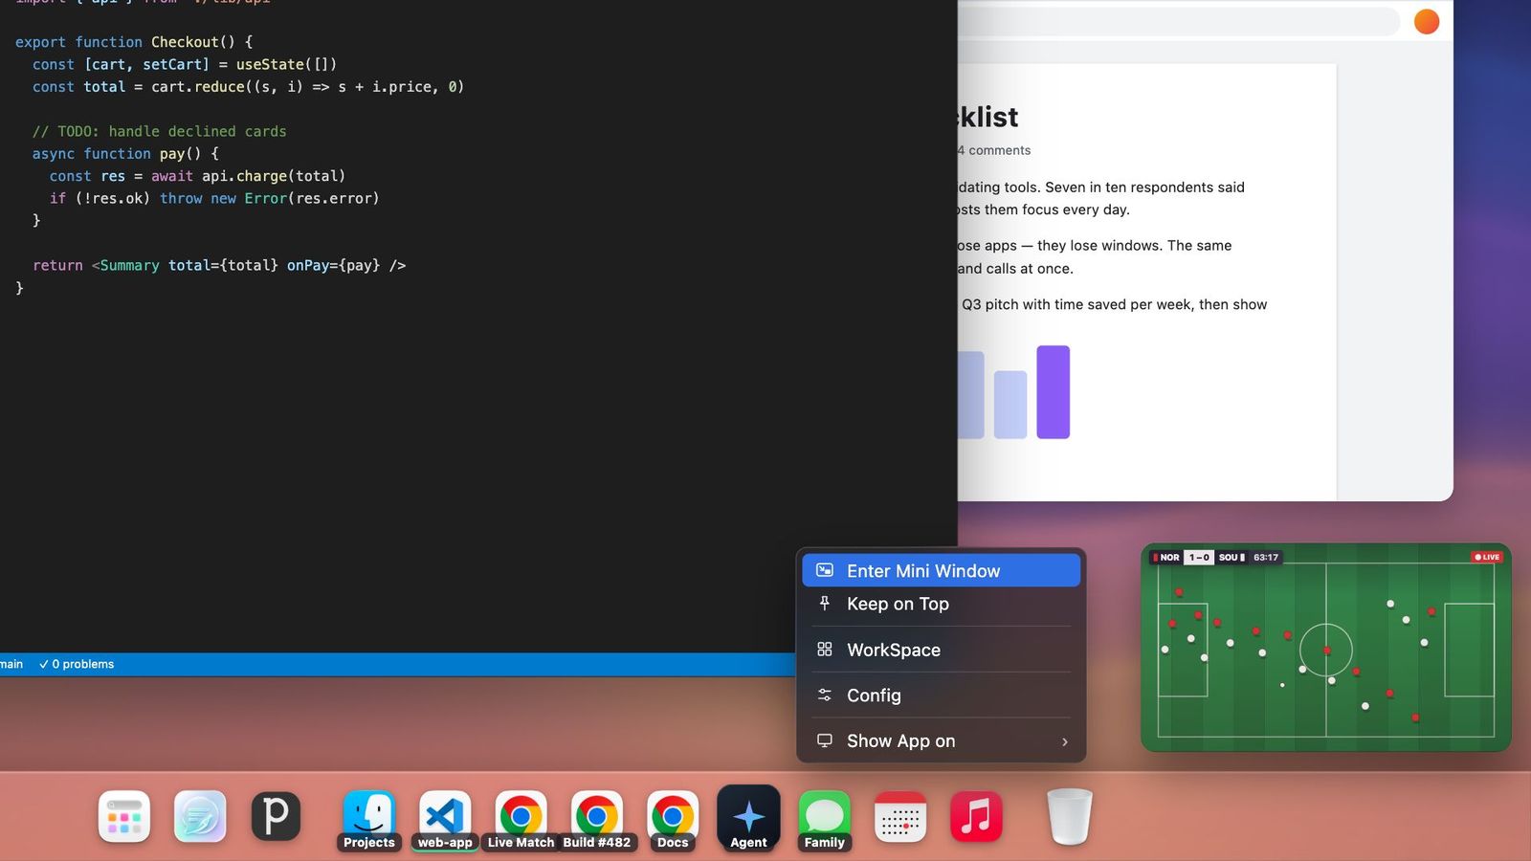Switch to the VS Code web-app window
The height and width of the screenshot is (861, 1531).
(445, 817)
